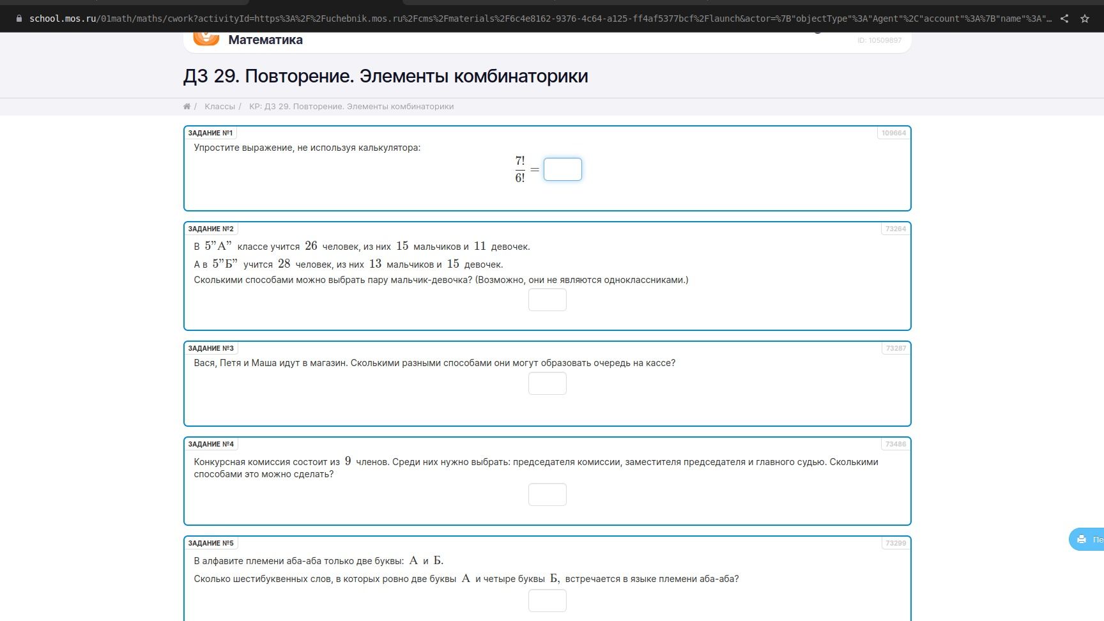This screenshot has height=621, width=1104.
Task: Click the blue print button at right edge
Action: point(1087,539)
